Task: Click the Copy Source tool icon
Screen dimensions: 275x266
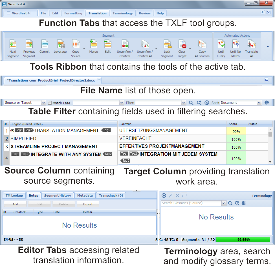Action: (x=76, y=44)
